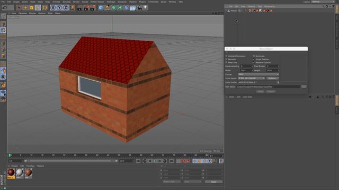Open the viewport Display menu
Screen dimensions: 339x190
pos(32,13)
